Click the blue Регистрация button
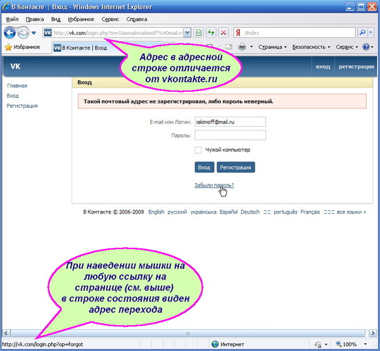The height and width of the screenshot is (351, 380). point(236,167)
